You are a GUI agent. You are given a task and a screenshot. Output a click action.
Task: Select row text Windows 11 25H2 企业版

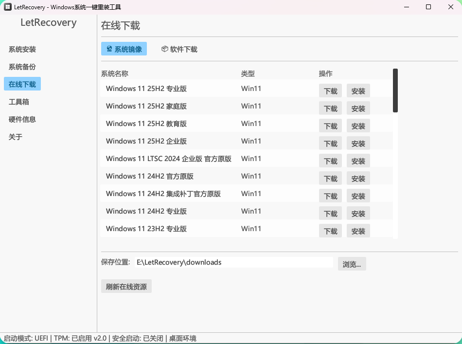[146, 141]
